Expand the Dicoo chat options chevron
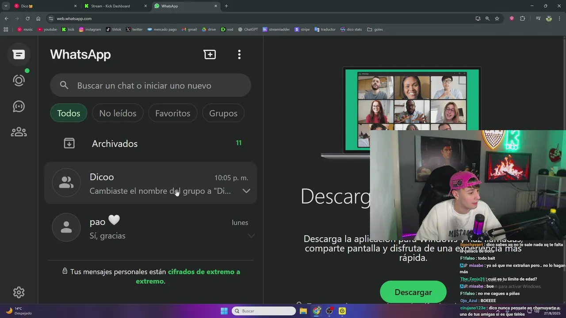The image size is (566, 318). tap(246, 191)
